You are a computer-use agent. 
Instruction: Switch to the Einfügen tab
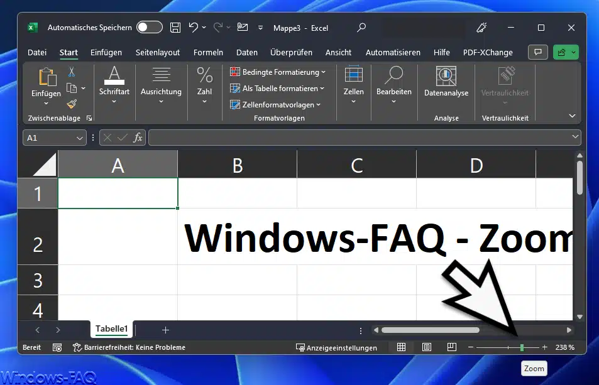[106, 52]
